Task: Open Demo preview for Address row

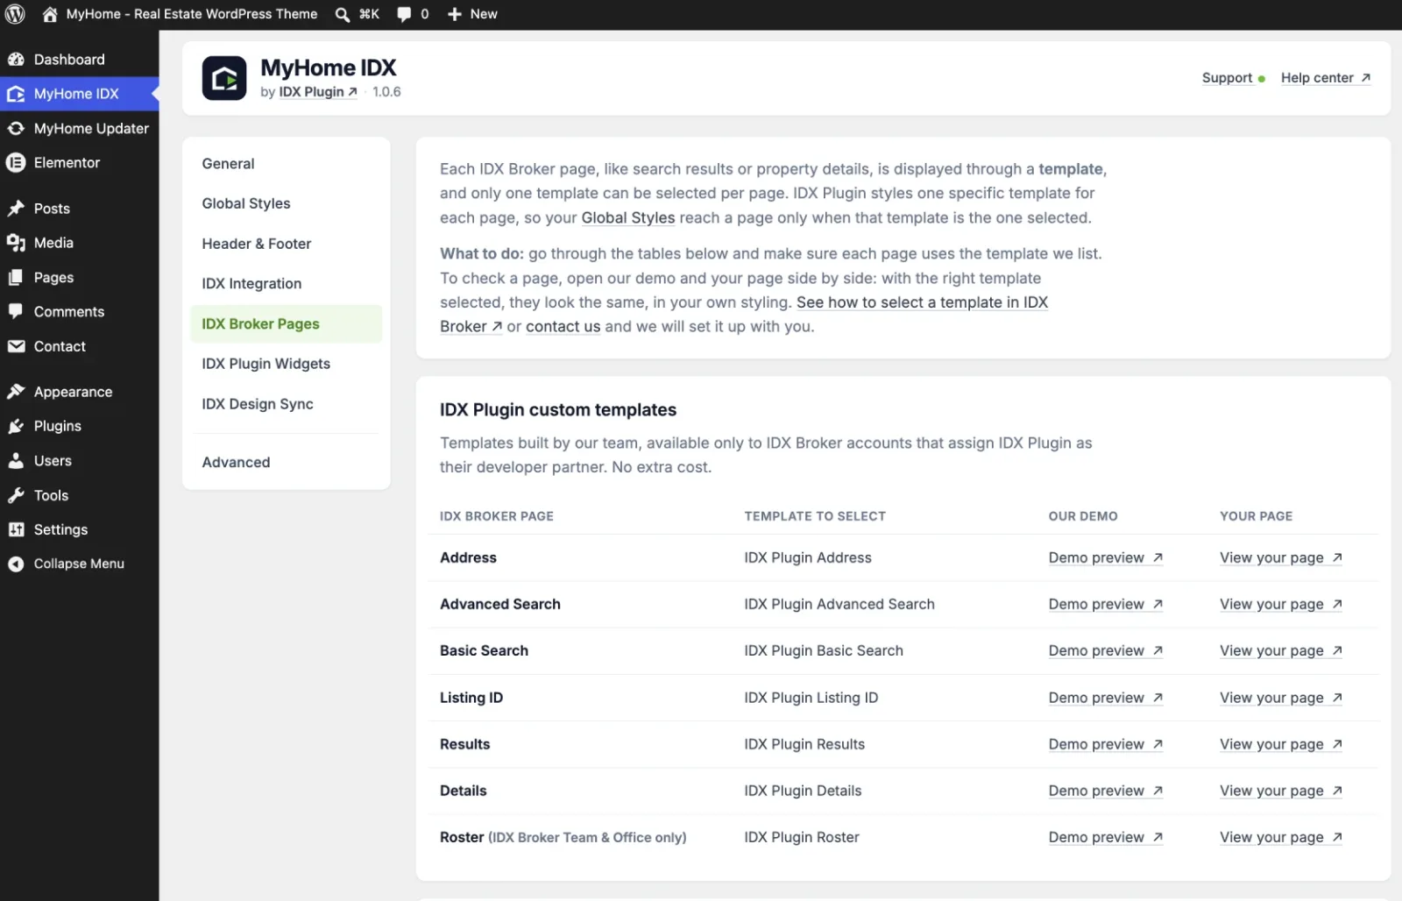Action: pos(1105,557)
